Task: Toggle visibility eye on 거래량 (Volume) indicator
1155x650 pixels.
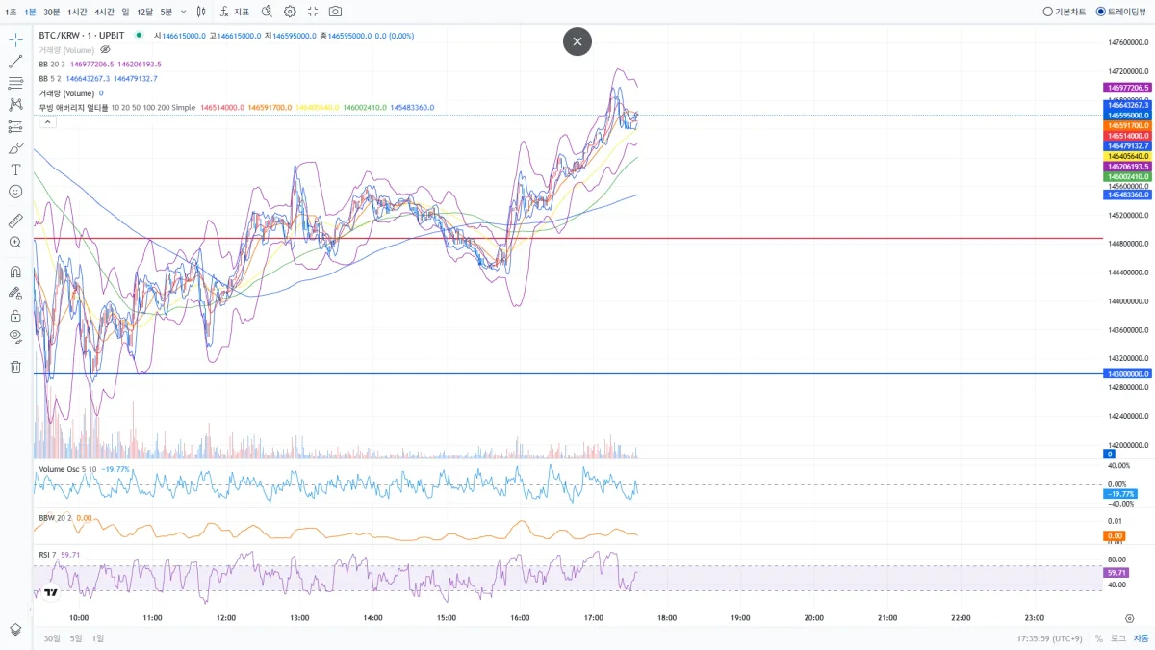Action: point(106,49)
